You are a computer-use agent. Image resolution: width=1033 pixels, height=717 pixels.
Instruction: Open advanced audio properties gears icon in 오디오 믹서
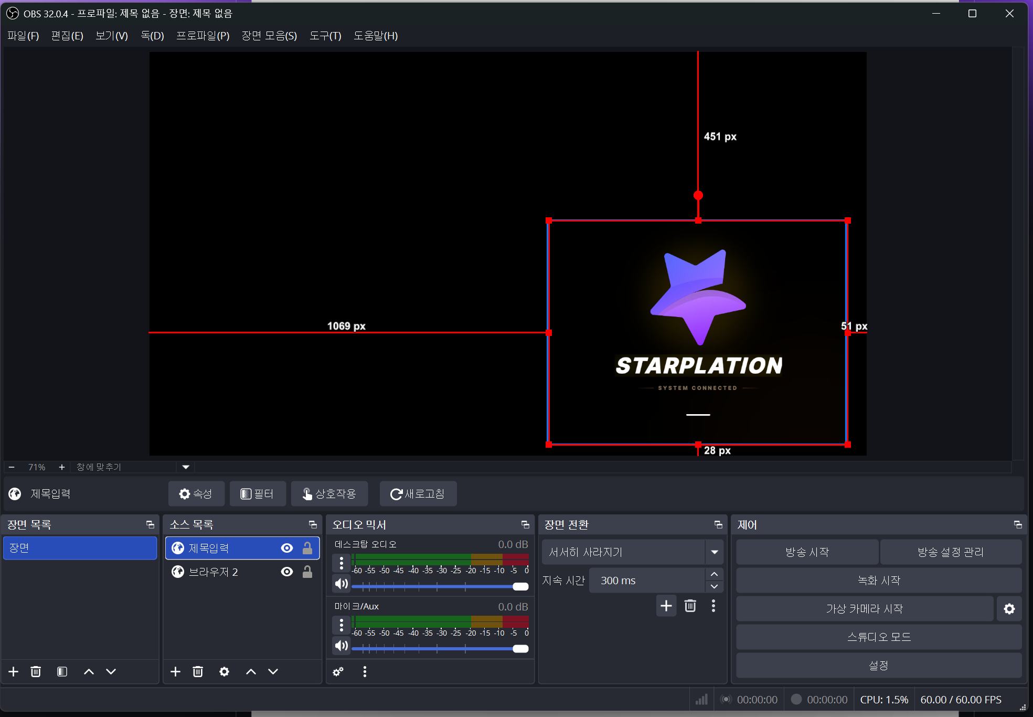click(338, 671)
